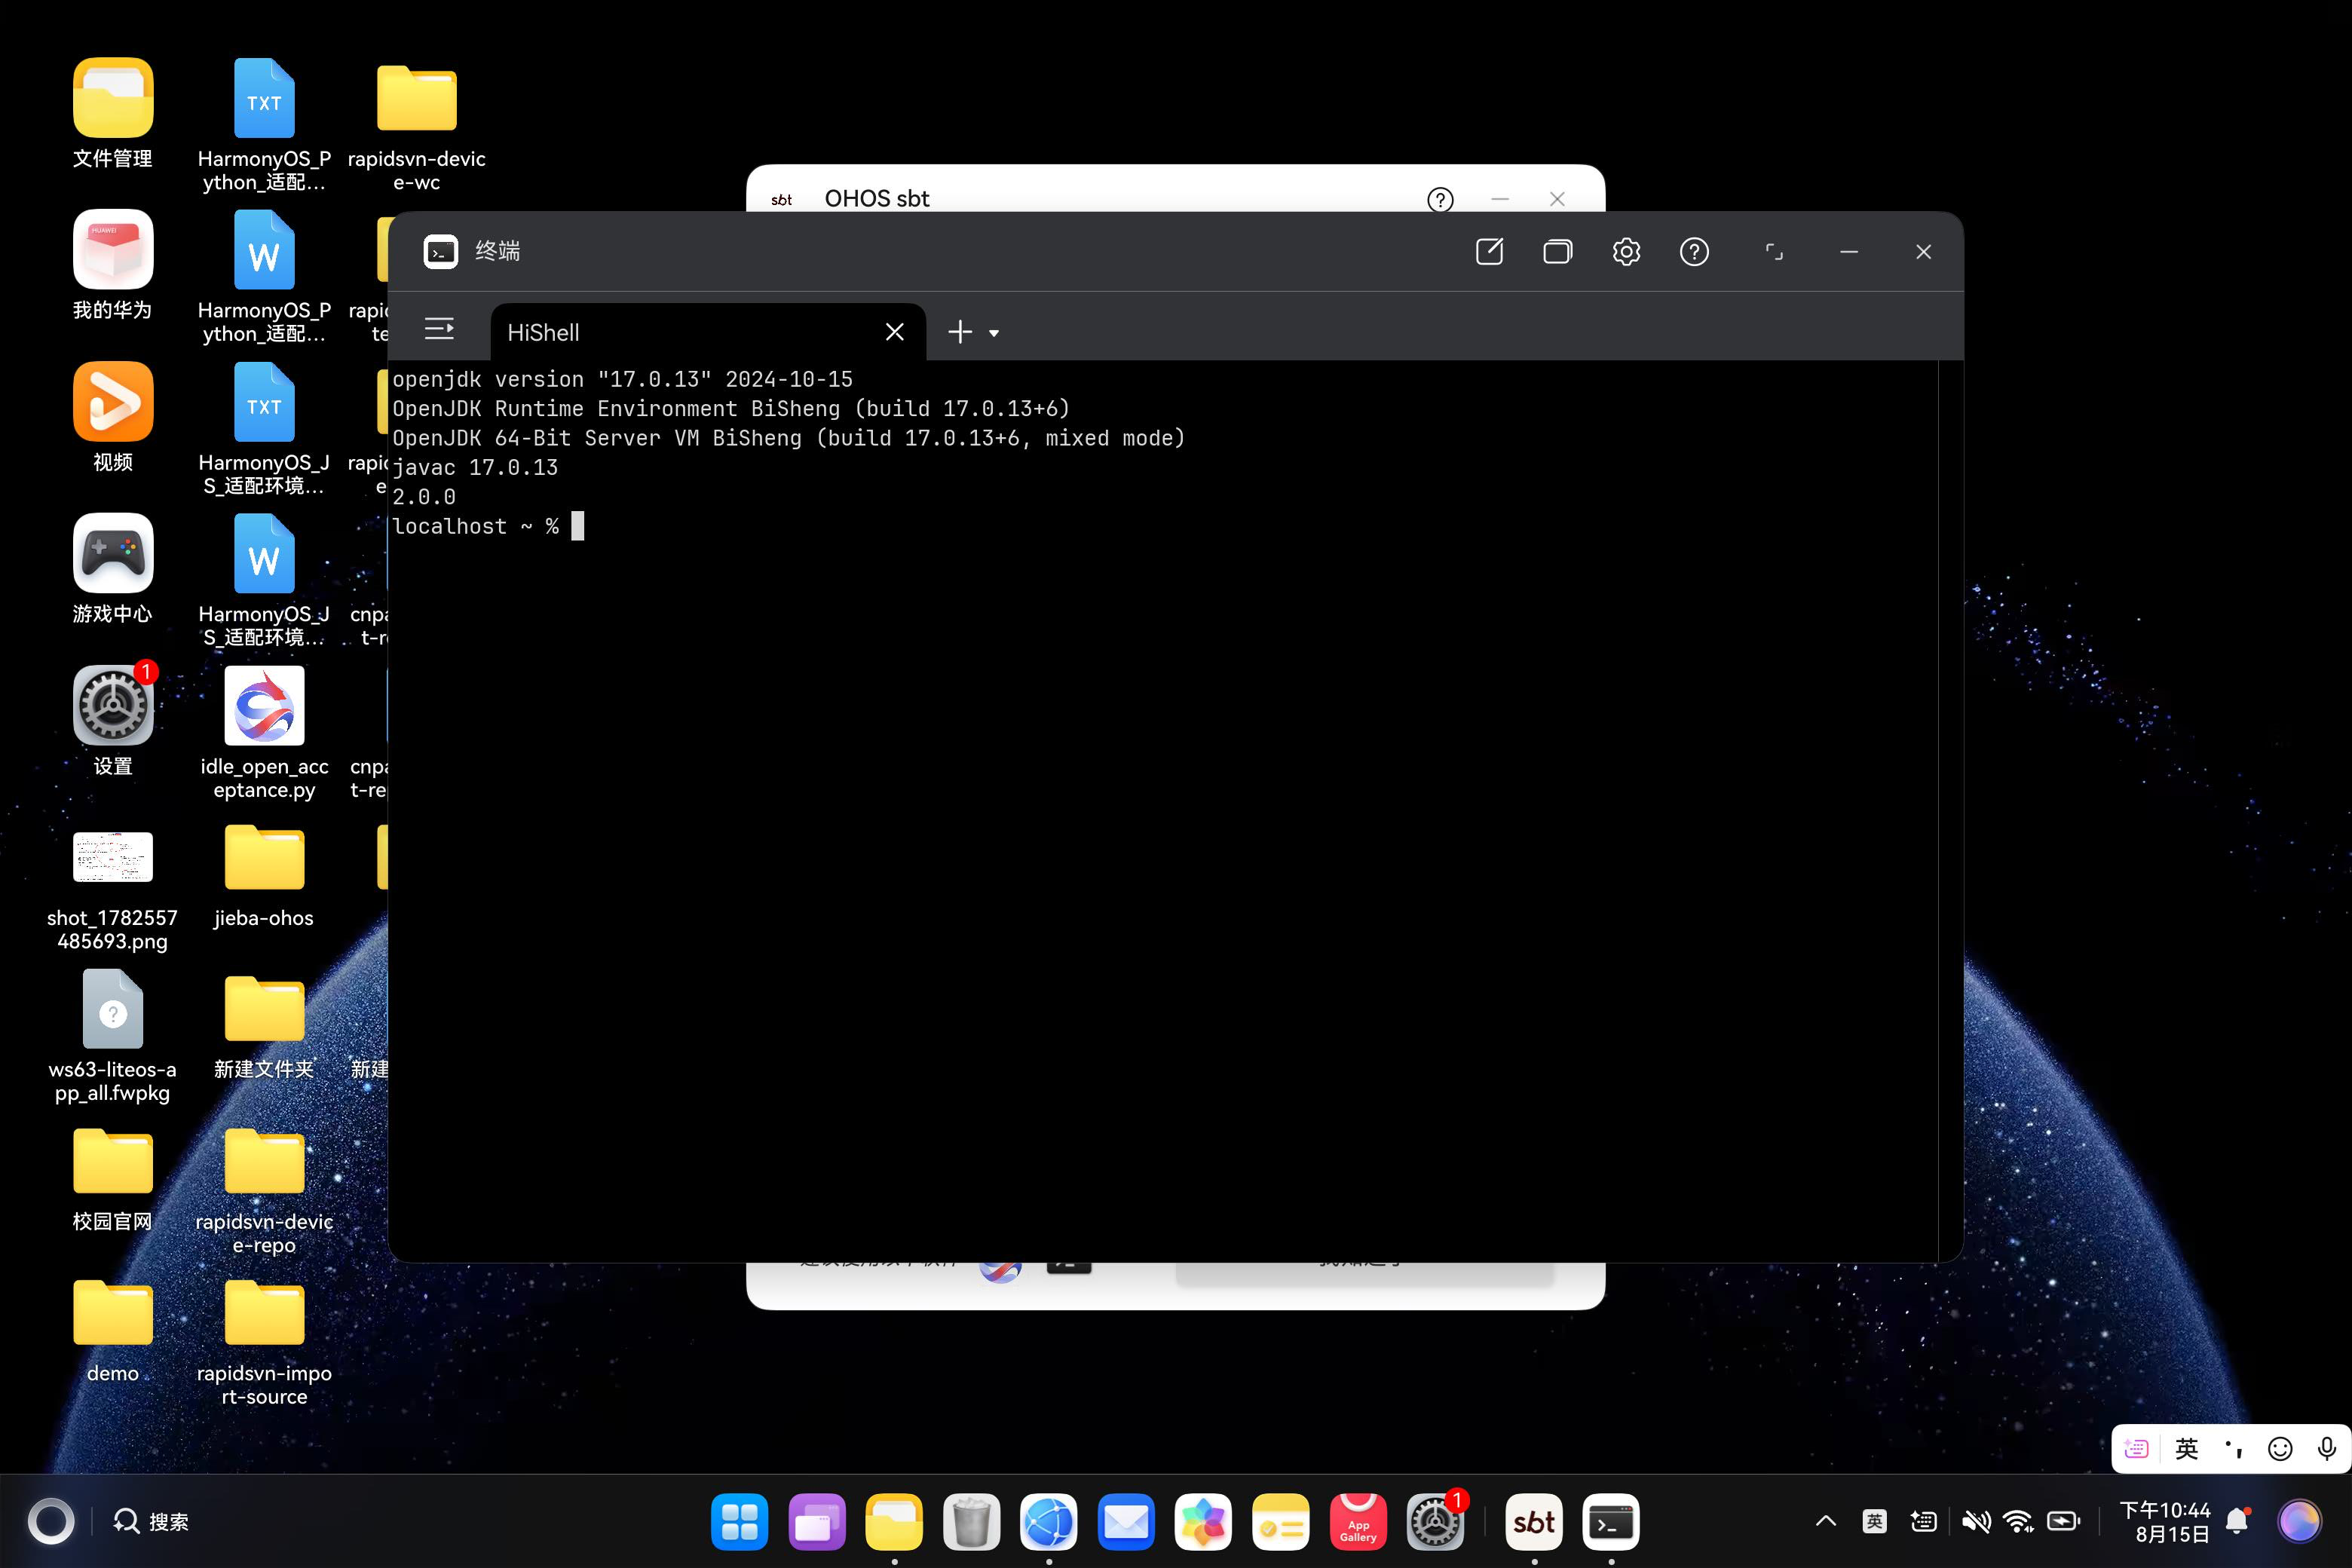This screenshot has height=1568, width=2352.
Task: Click the 英 input language tray icon
Action: [x=1875, y=1521]
